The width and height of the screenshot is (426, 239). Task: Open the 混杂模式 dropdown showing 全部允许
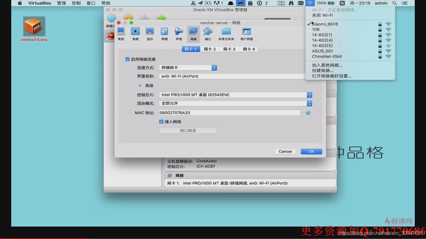click(235, 103)
